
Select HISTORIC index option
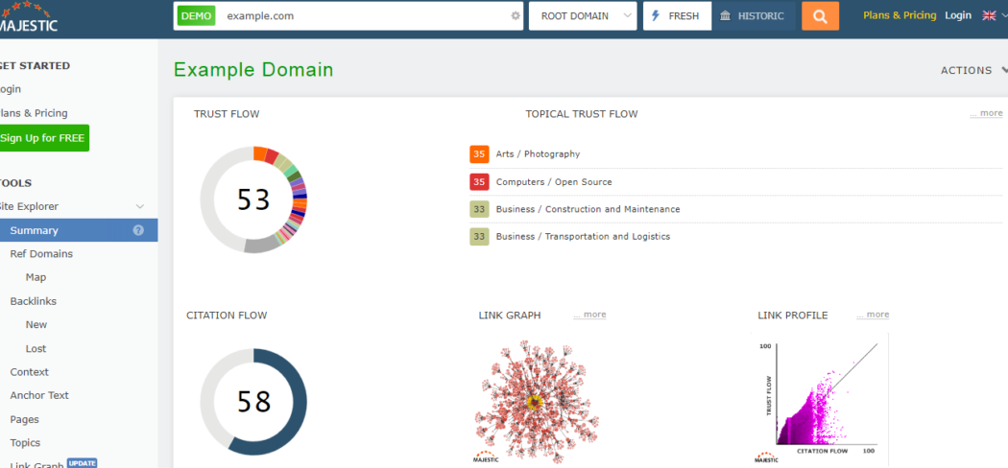point(754,16)
